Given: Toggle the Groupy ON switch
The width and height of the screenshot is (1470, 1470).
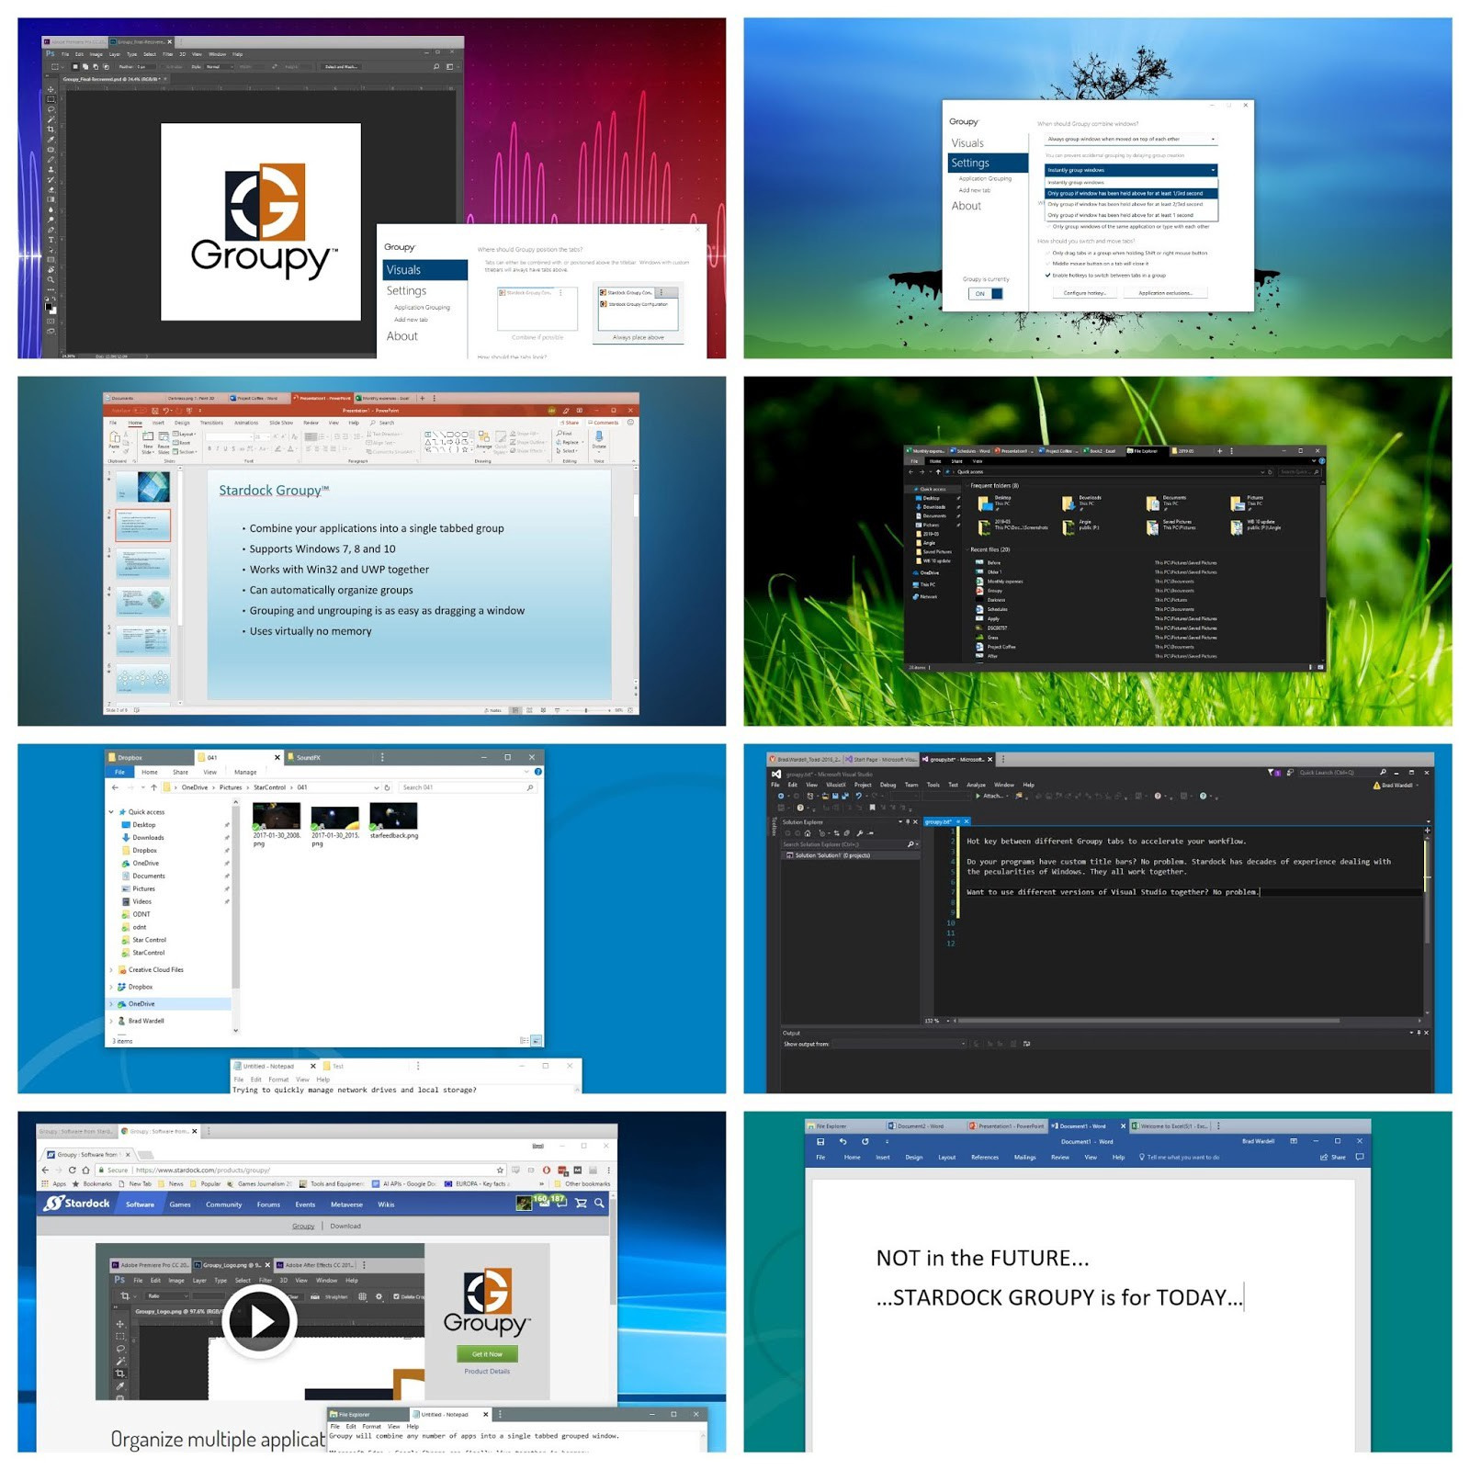Looking at the screenshot, I should (985, 294).
